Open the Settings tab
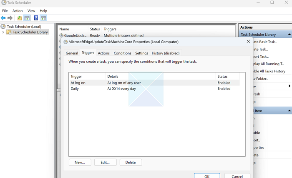Image resolution: width=292 pixels, height=178 pixels. 141,53
